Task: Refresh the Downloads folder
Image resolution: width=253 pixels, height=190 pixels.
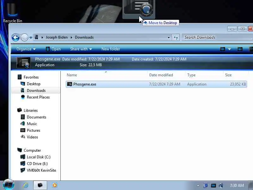Action: click(176, 38)
